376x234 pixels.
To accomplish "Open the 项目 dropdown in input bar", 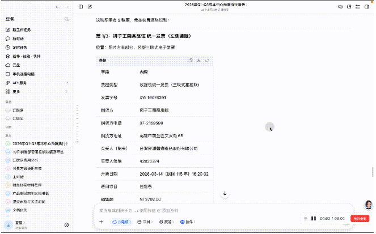I will tap(145, 222).
